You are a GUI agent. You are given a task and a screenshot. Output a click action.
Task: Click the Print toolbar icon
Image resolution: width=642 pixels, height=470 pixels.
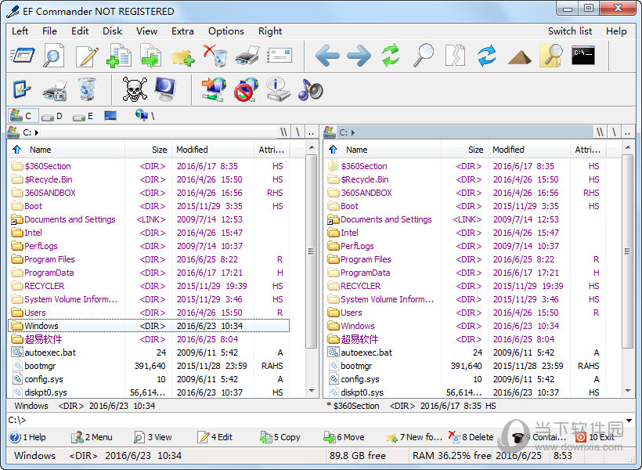247,56
